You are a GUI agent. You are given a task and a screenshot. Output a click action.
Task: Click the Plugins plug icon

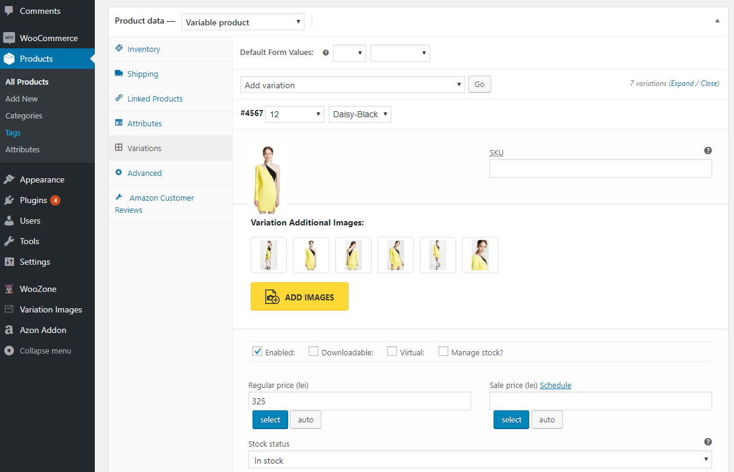[9, 200]
